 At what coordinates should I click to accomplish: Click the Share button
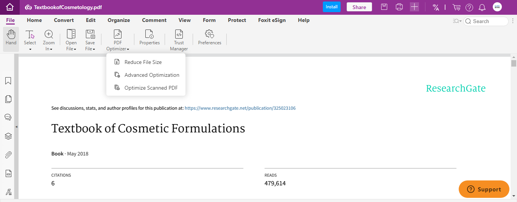[359, 7]
